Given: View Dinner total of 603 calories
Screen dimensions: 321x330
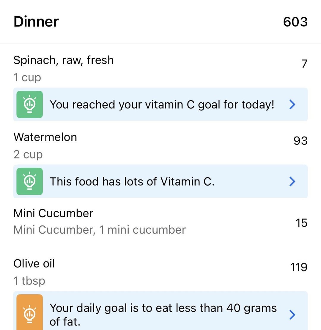Looking at the screenshot, I should (295, 22).
